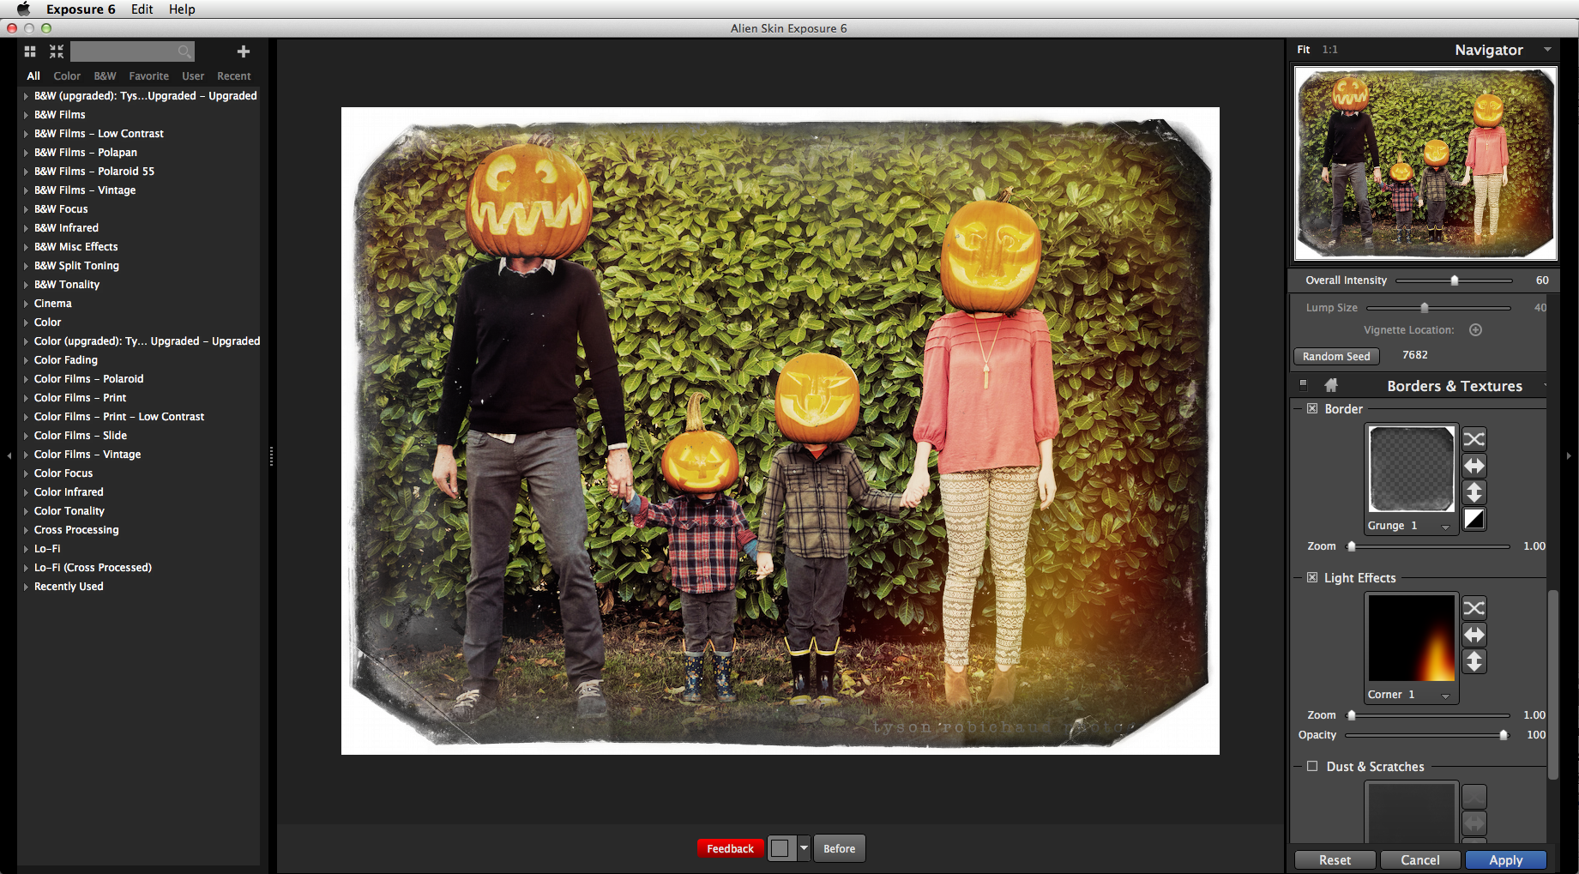Enable Dust & Scratches checkbox
This screenshot has width=1579, height=874.
coord(1312,767)
